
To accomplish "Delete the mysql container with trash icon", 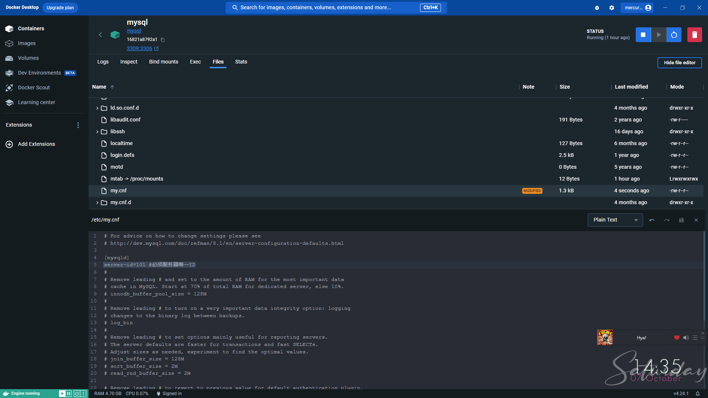I will pyautogui.click(x=694, y=35).
